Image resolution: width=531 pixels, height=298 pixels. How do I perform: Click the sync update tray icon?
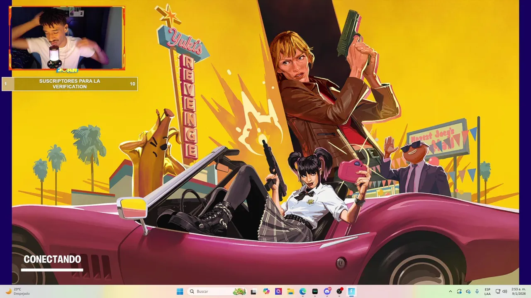pos(459,291)
